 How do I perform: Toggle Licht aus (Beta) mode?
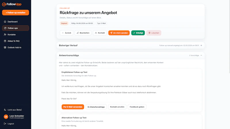pos(16,110)
